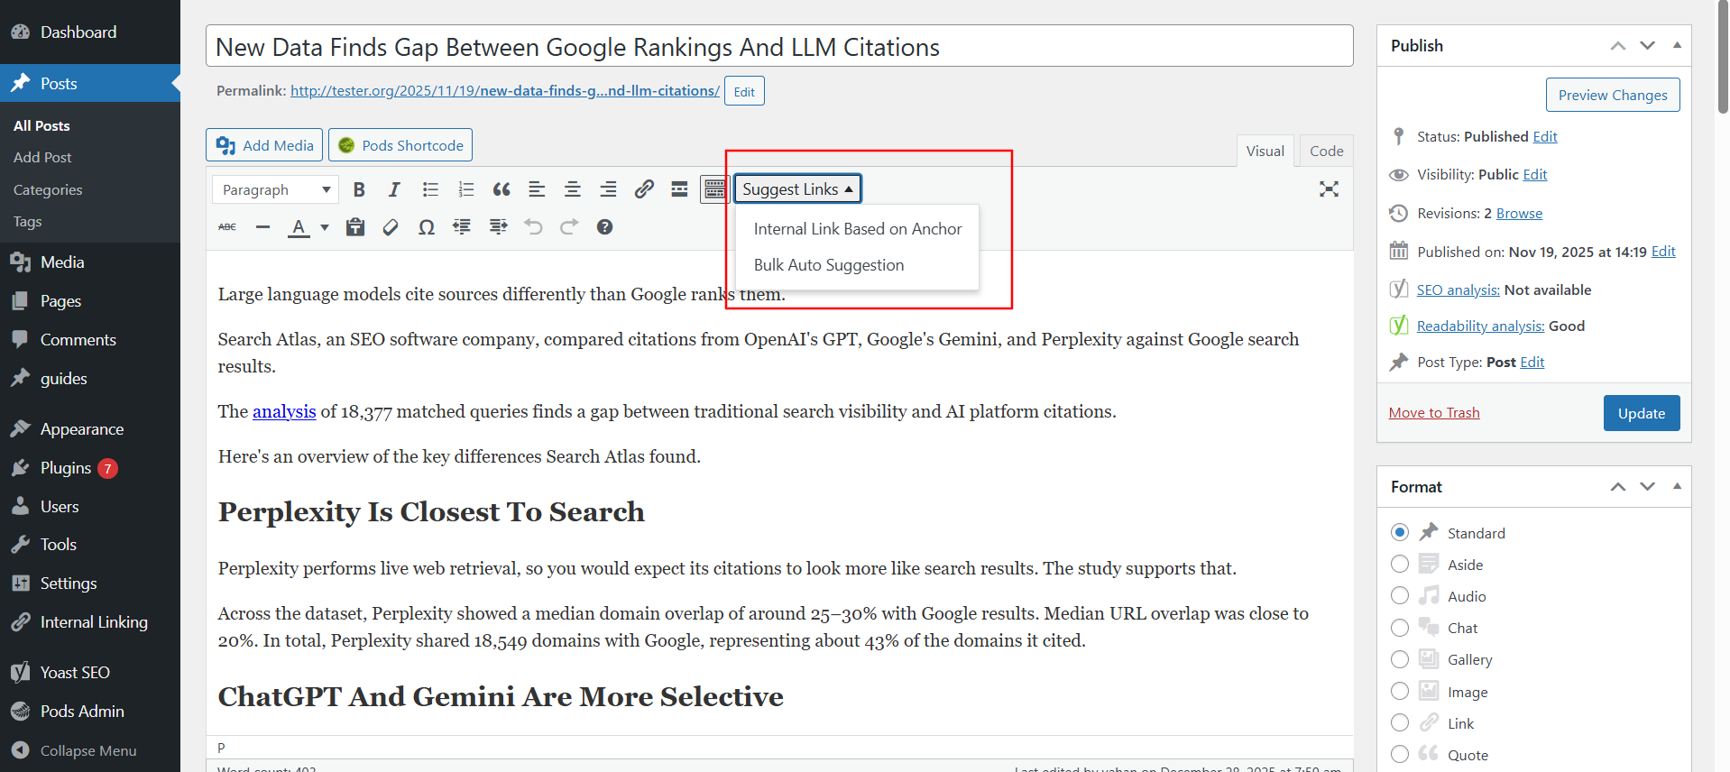Select the Aside post format
Screen dimensions: 1730x772
1400,565
